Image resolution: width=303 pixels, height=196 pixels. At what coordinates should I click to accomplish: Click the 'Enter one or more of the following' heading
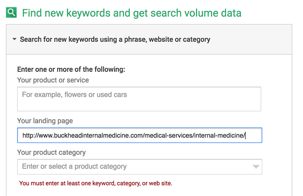click(x=71, y=69)
